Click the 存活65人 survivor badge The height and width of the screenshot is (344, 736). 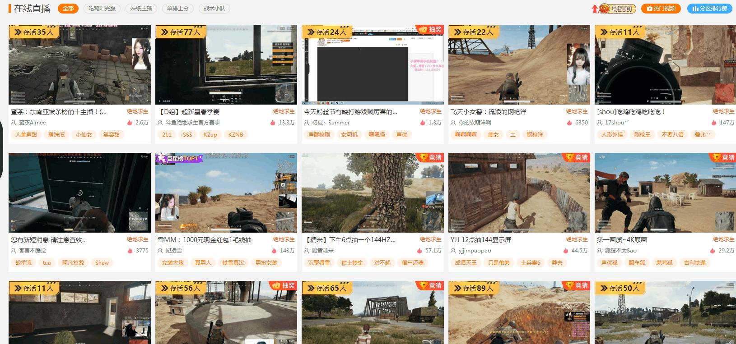tap(327, 288)
